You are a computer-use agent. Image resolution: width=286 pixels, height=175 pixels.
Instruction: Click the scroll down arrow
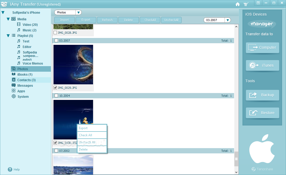[236, 172]
